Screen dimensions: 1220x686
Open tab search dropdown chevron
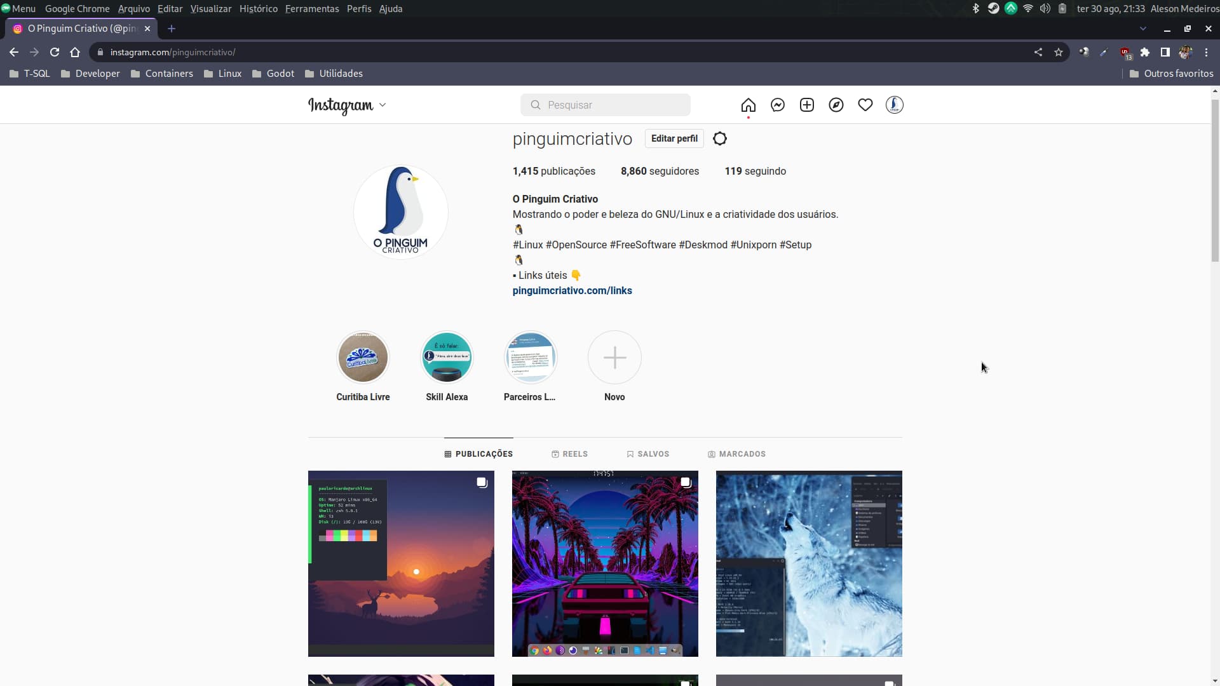1143,29
